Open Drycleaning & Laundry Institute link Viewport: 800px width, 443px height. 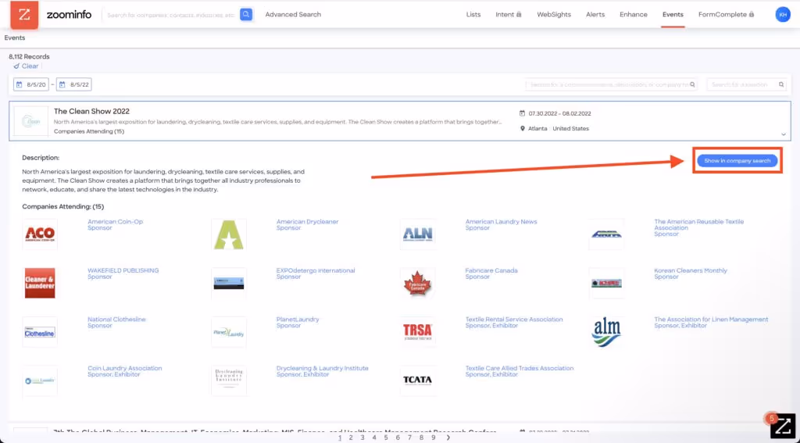coord(322,368)
